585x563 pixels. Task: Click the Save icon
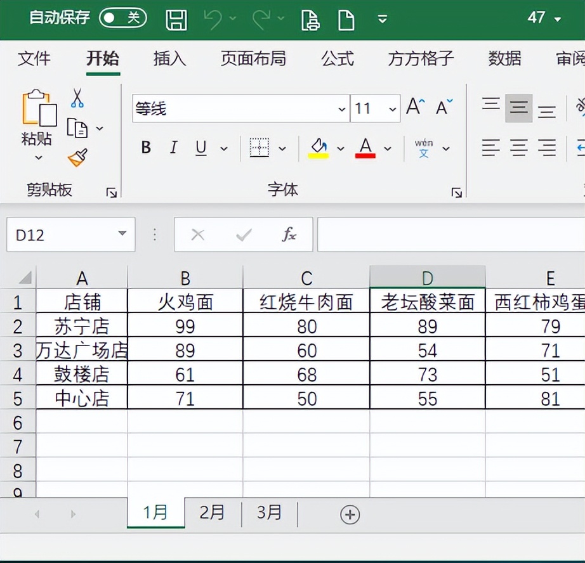[176, 20]
